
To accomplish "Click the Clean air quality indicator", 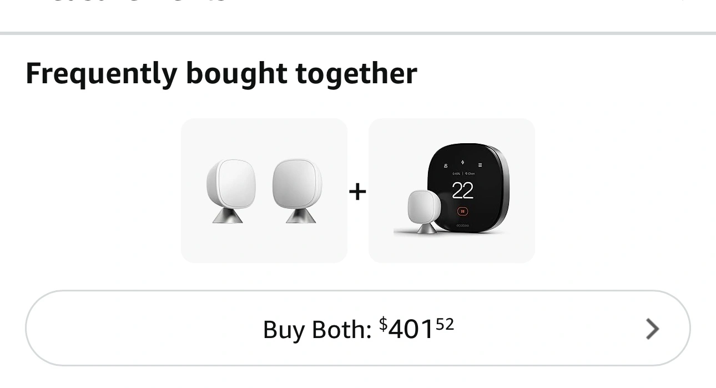I will tap(470, 174).
